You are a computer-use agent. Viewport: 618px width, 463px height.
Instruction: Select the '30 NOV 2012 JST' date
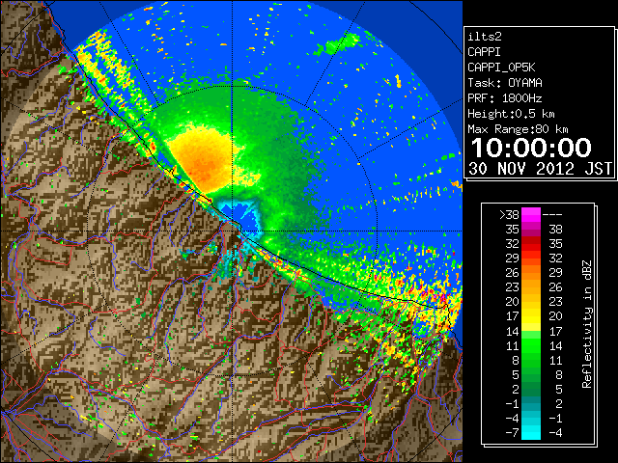540,169
